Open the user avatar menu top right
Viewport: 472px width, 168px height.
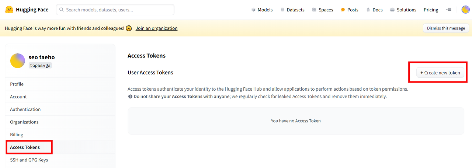point(465,10)
